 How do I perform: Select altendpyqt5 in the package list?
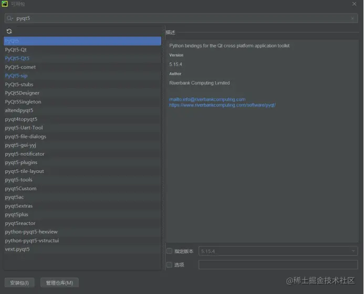point(82,111)
